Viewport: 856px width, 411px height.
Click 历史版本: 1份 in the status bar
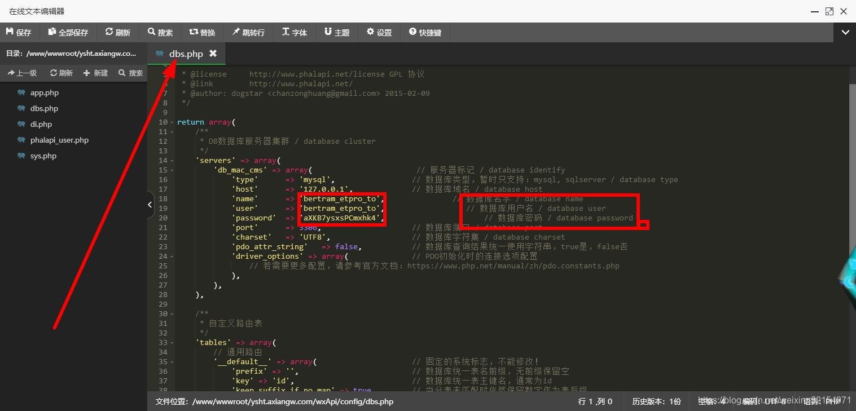click(x=656, y=401)
